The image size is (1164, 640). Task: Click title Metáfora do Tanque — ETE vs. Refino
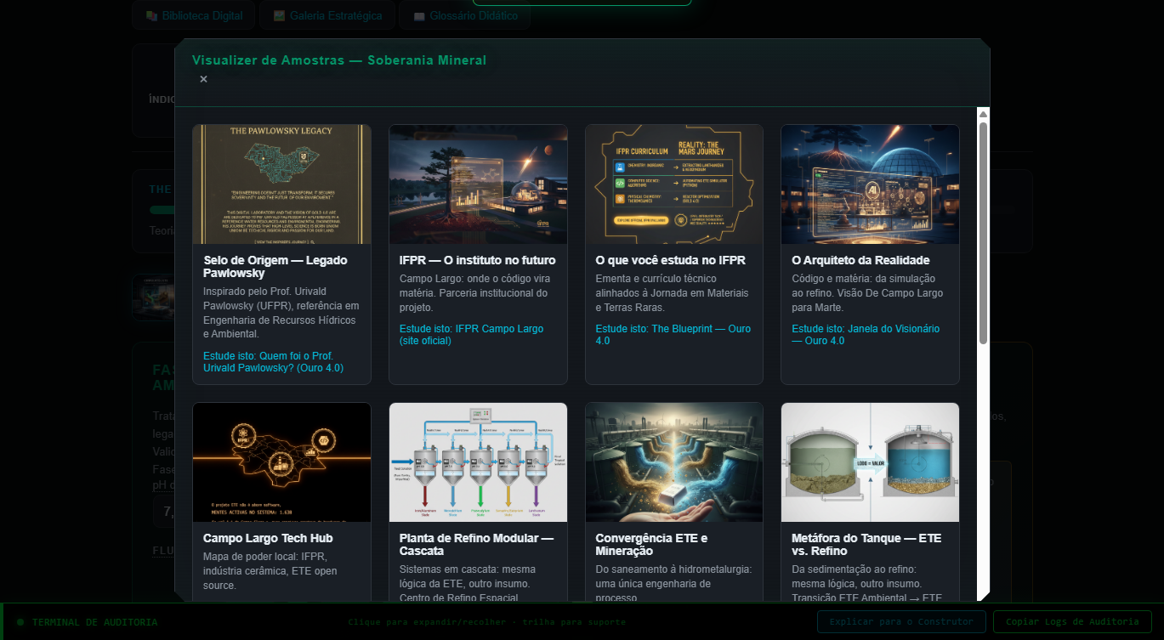click(x=866, y=545)
